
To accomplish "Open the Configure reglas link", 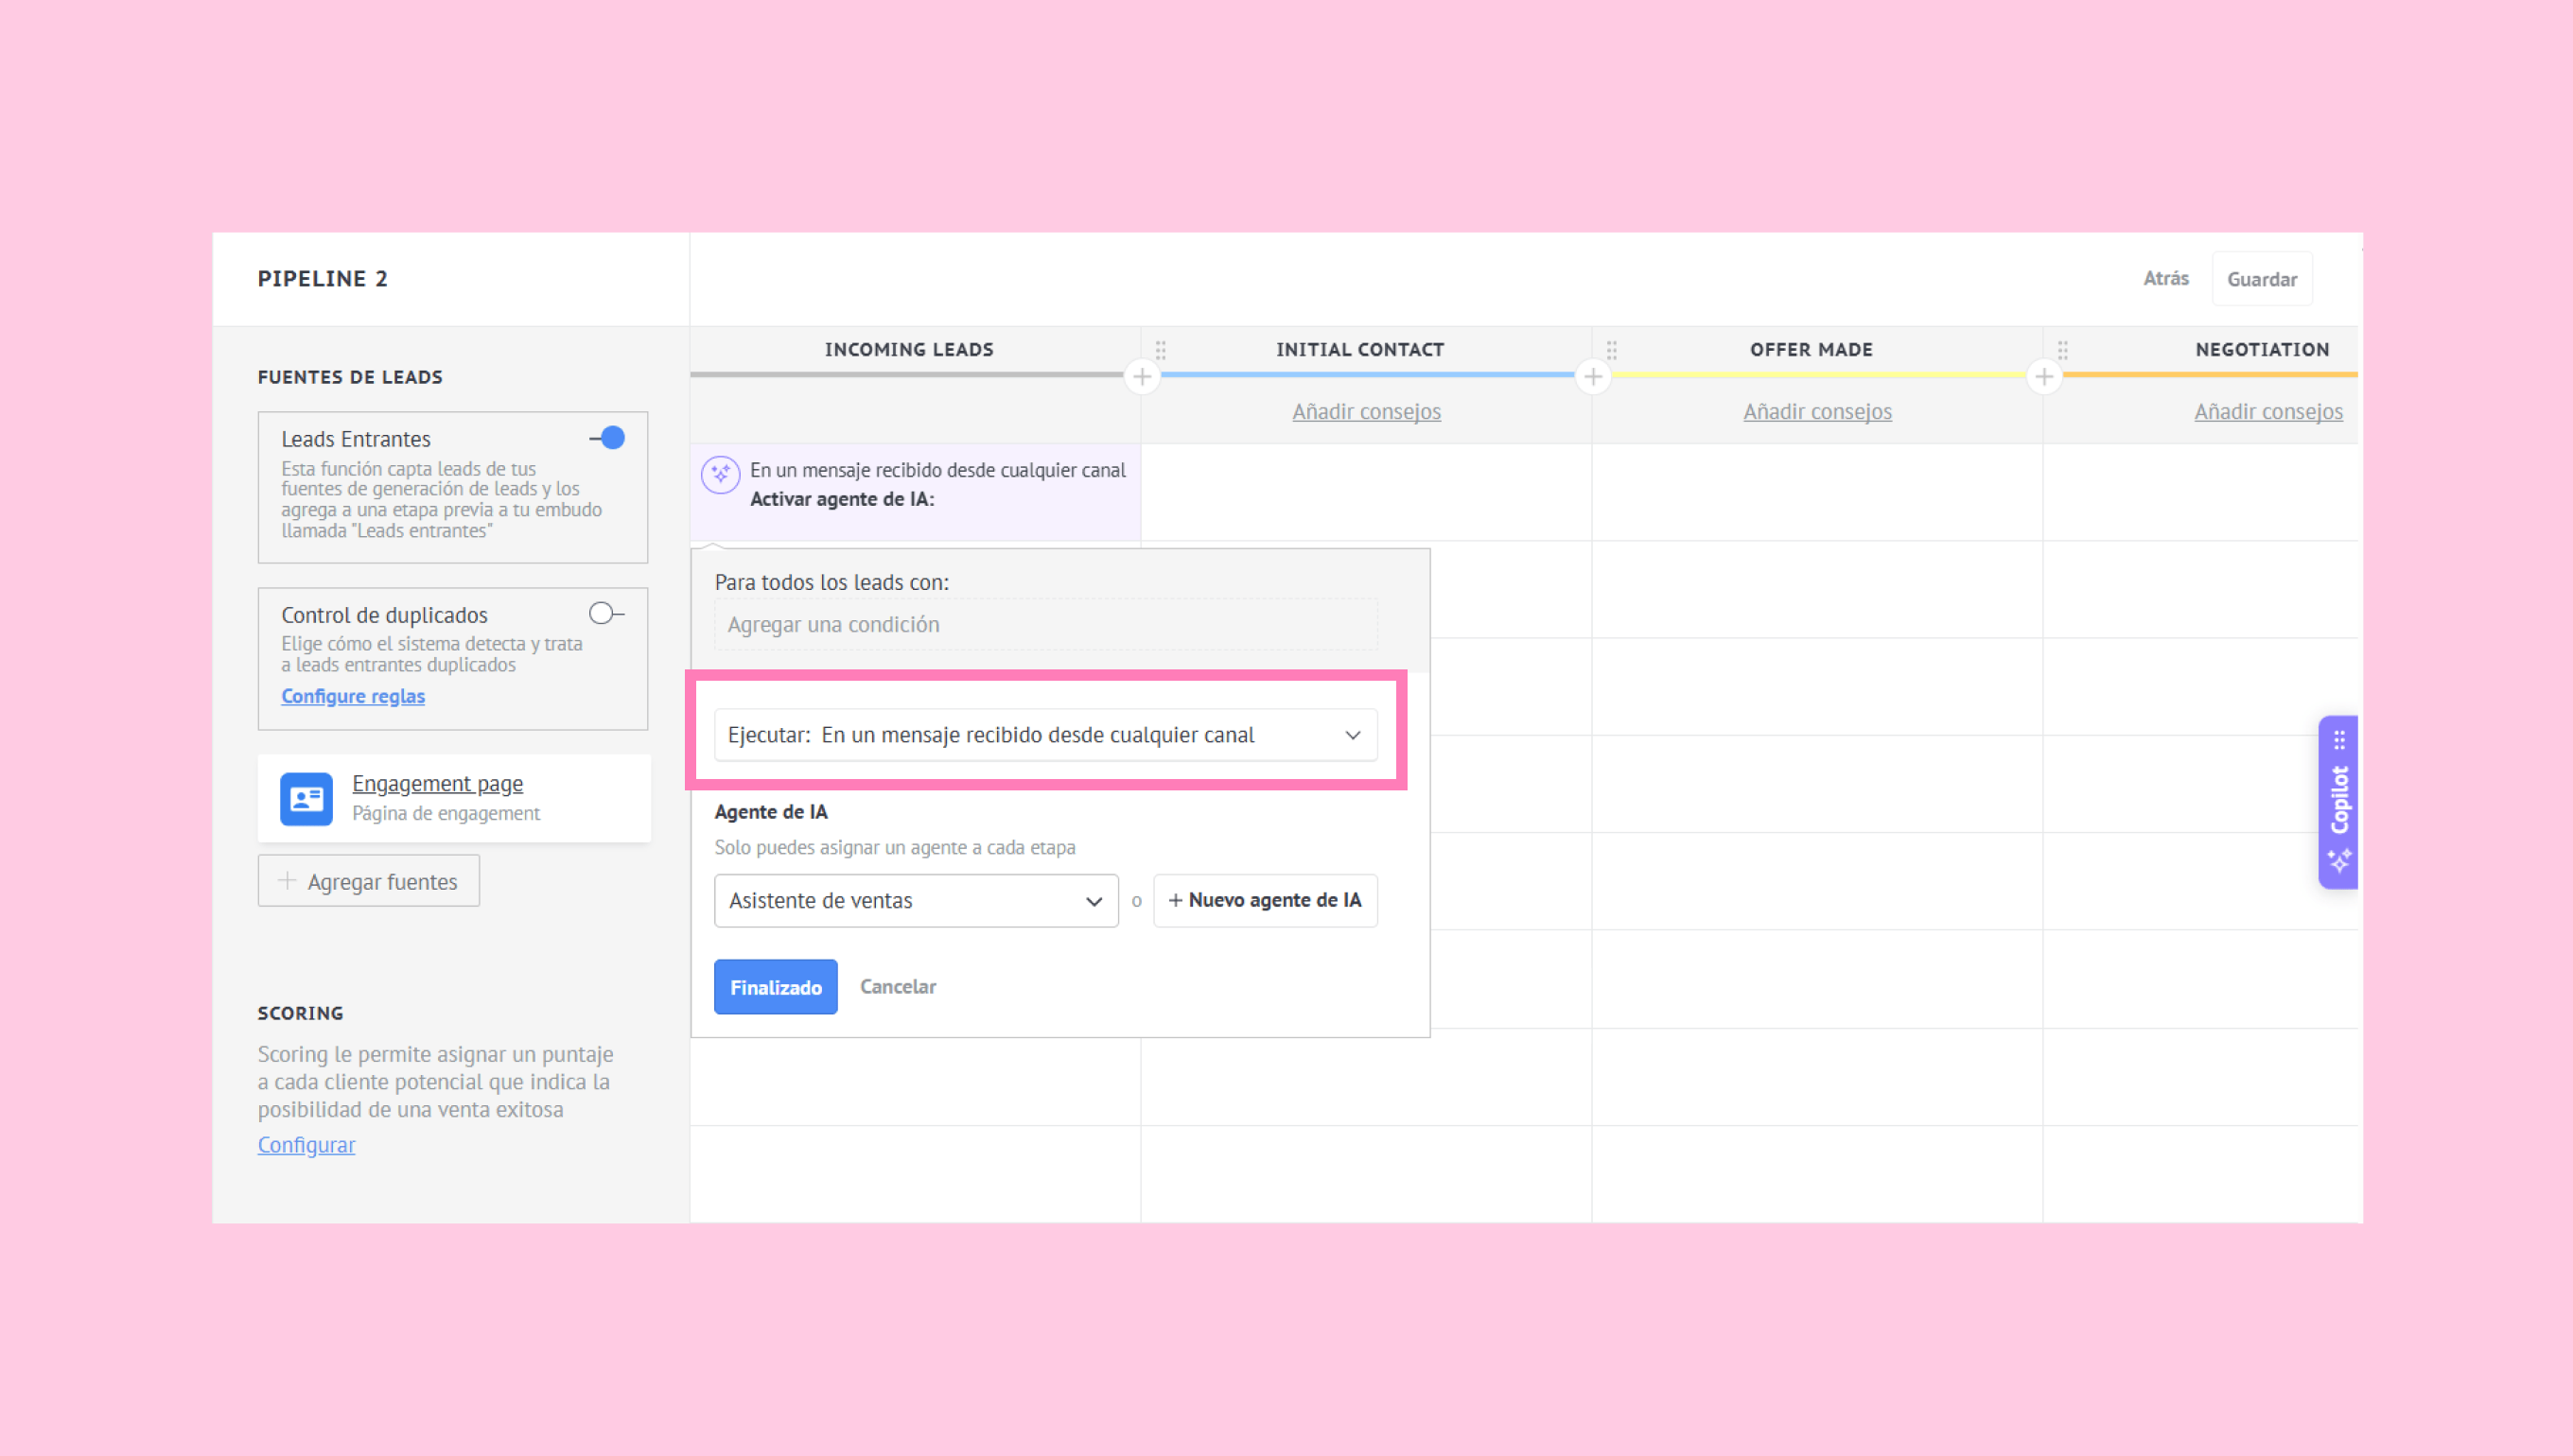I will pyautogui.click(x=352, y=696).
